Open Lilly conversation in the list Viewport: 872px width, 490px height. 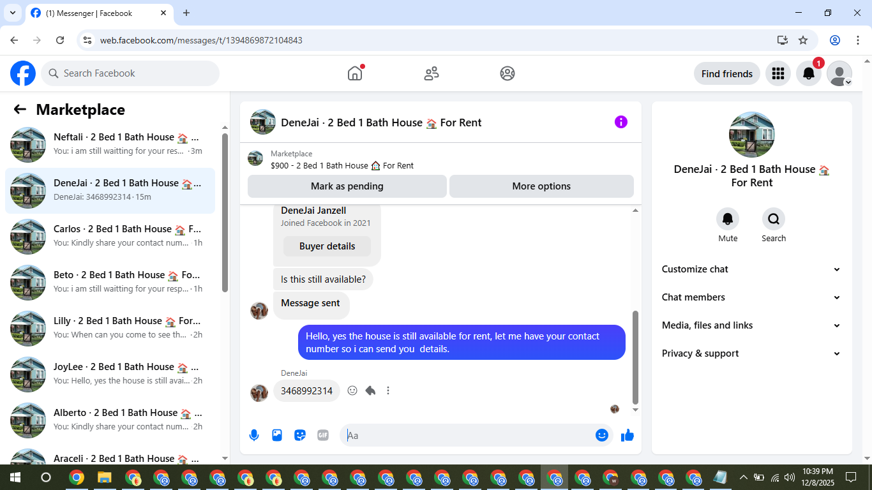click(x=110, y=329)
